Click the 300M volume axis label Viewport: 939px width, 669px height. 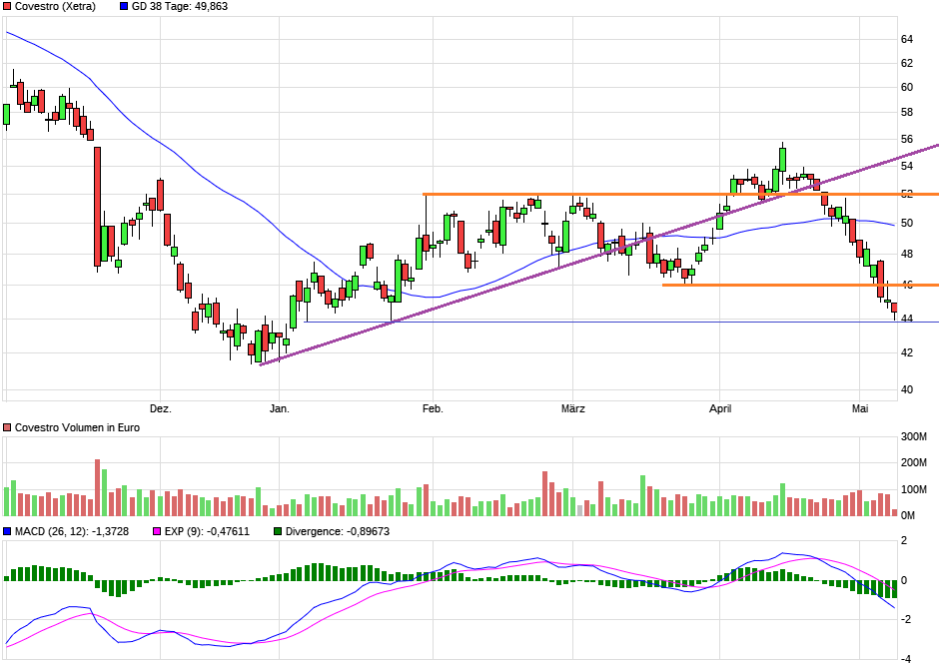tap(914, 436)
